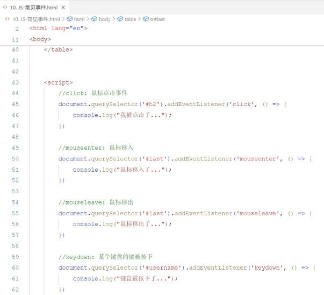Select the tr#last breadcrumb item
324x295 pixels.
point(157,19)
